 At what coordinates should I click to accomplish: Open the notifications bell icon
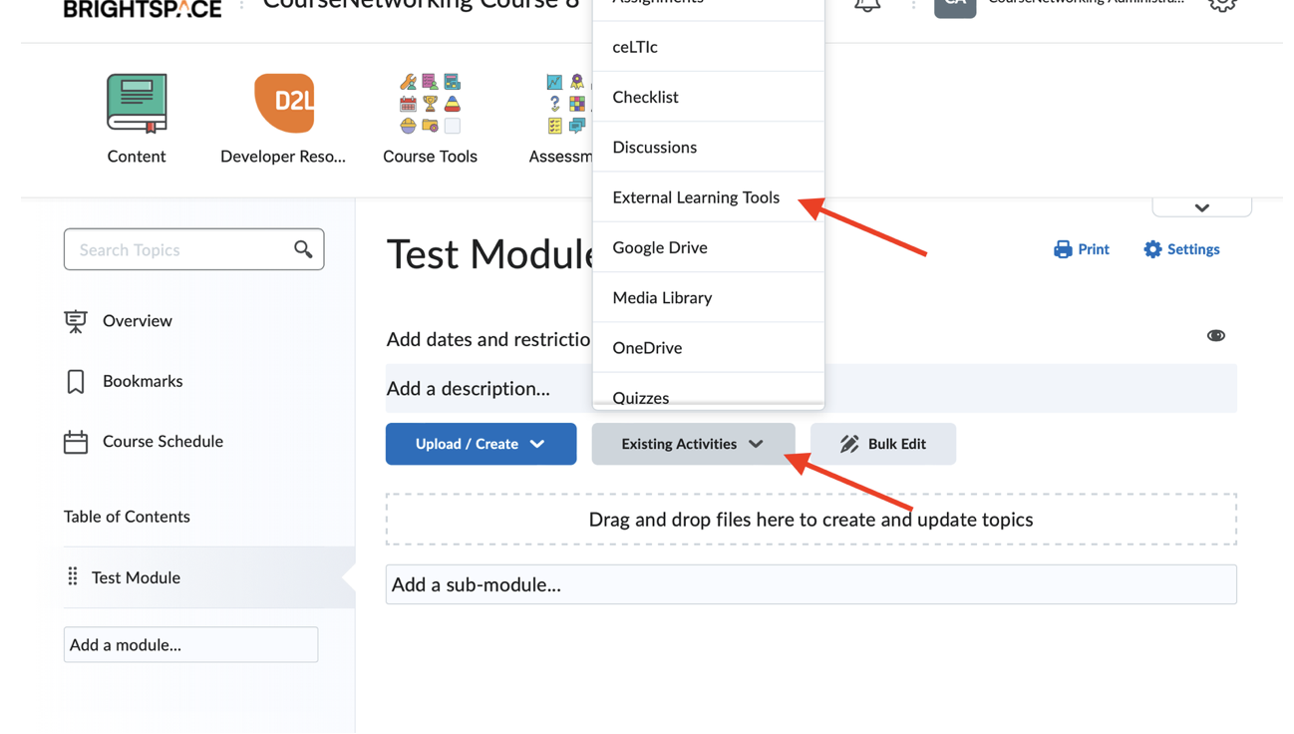tap(867, 5)
